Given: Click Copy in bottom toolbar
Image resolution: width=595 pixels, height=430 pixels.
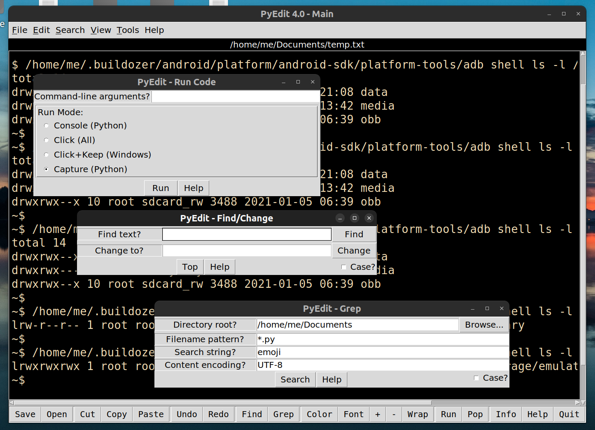Looking at the screenshot, I should click(117, 414).
